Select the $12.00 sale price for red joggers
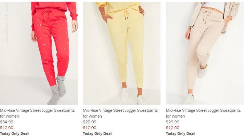The image size is (244, 140). click(7, 128)
